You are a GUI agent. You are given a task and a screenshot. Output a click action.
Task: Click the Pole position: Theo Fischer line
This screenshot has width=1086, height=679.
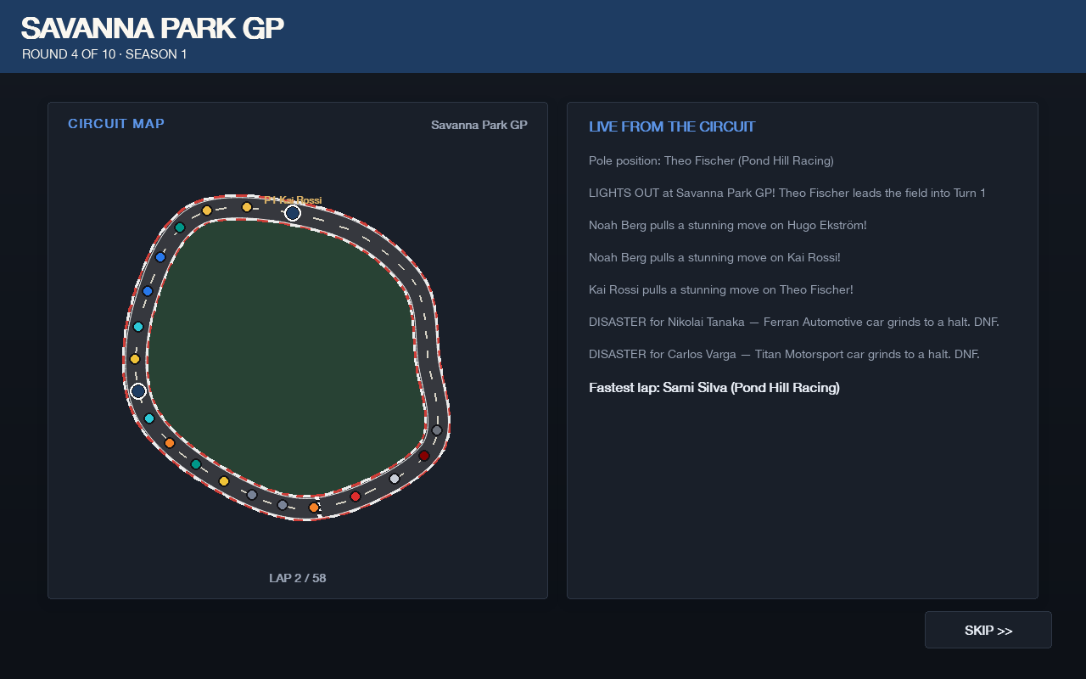(711, 160)
